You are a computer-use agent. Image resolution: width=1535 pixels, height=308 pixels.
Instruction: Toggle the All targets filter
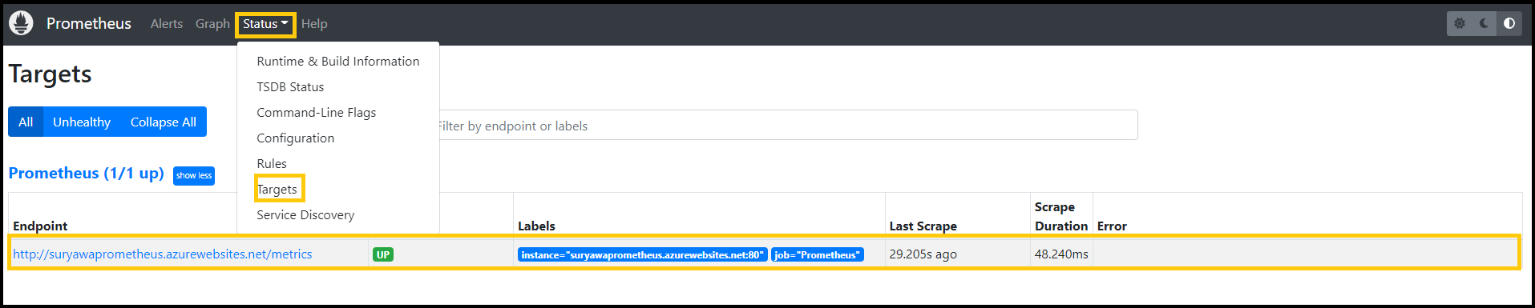(26, 122)
